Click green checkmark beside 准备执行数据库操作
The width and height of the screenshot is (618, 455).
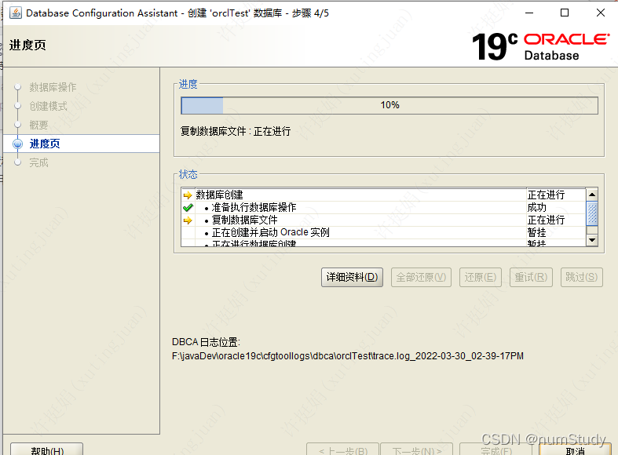(x=188, y=207)
